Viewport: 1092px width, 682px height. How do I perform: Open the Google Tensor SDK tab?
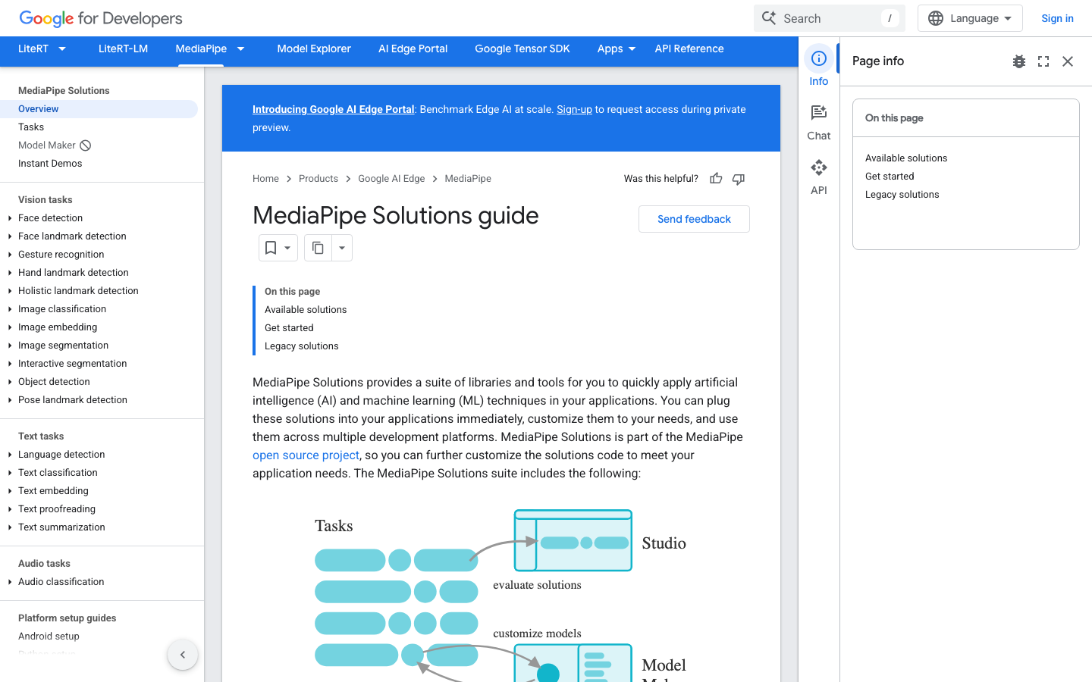pos(522,48)
